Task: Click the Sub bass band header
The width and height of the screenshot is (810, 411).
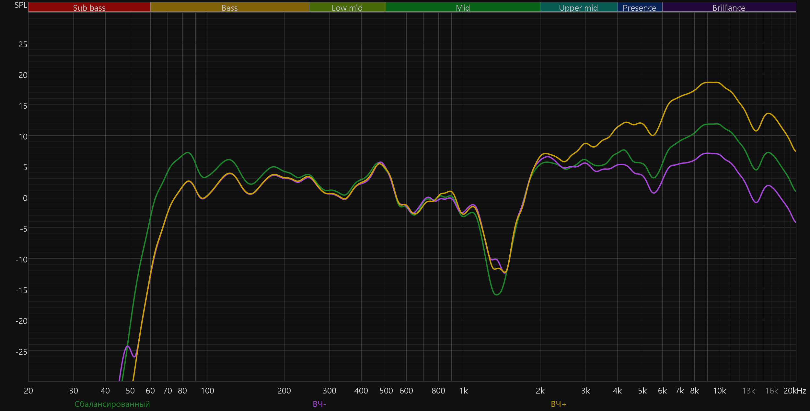Action: (89, 7)
